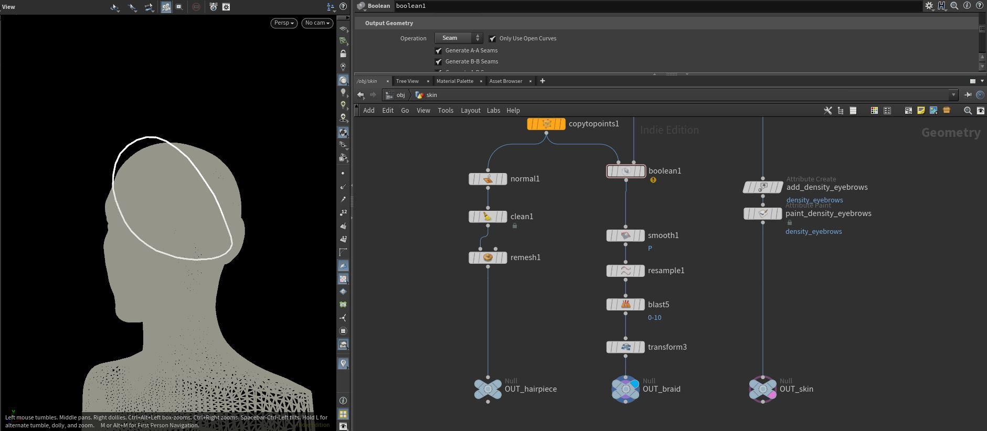Open the Persp view dropdown
Viewport: 987px width, 431px height.
coord(284,23)
